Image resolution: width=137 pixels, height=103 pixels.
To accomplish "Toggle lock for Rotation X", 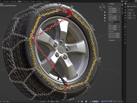I will (x=119, y=16).
